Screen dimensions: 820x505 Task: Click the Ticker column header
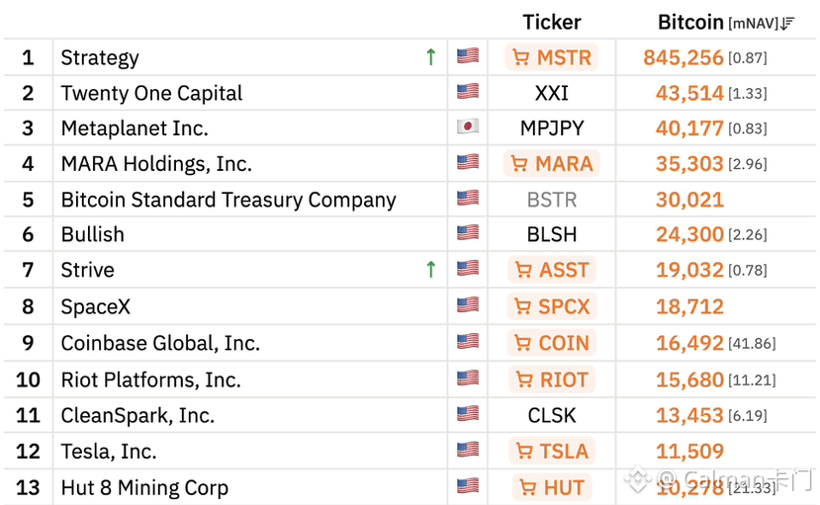(x=552, y=23)
